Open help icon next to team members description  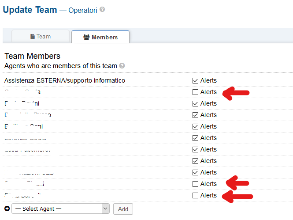(x=122, y=66)
